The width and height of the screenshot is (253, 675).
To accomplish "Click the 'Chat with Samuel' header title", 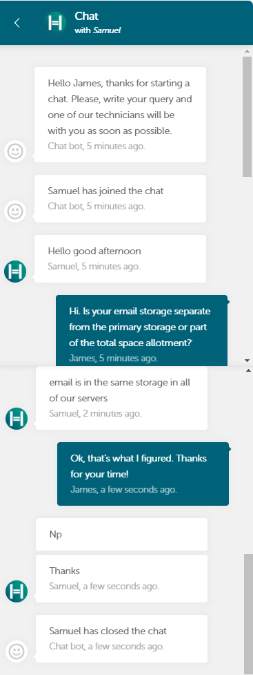I will tap(97, 23).
